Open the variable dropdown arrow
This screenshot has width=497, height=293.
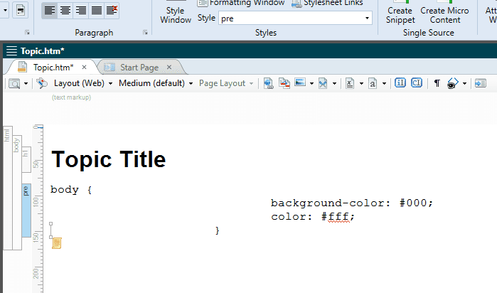click(361, 84)
